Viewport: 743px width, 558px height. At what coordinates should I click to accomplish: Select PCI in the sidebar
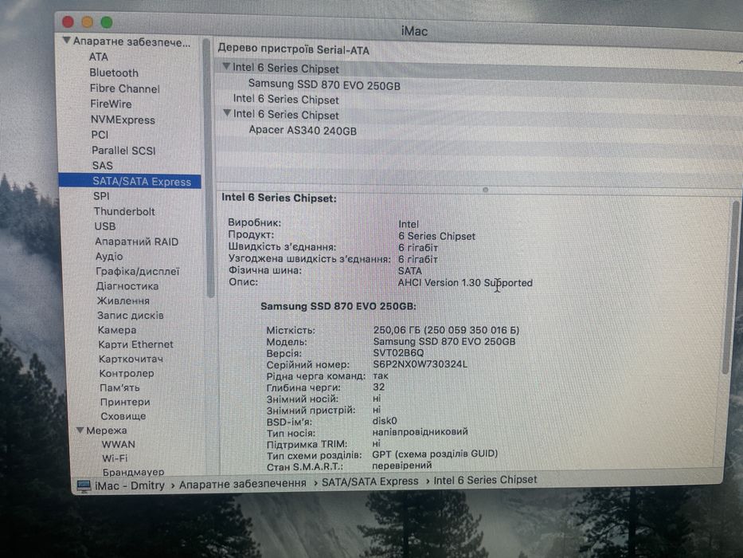(100, 135)
